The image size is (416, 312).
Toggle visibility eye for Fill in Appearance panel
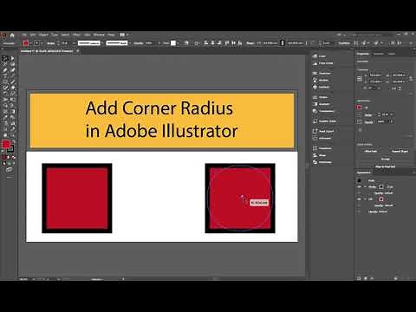pyautogui.click(x=359, y=199)
